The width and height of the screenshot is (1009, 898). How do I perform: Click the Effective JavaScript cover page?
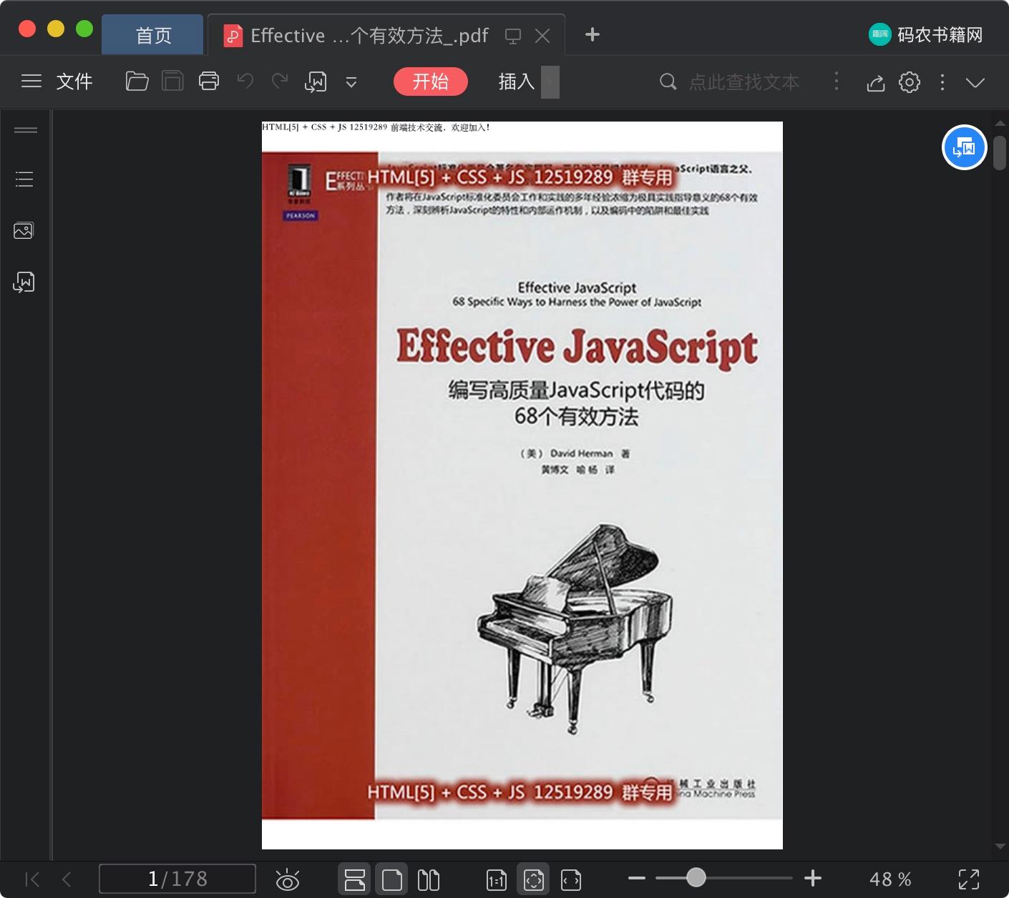522,485
